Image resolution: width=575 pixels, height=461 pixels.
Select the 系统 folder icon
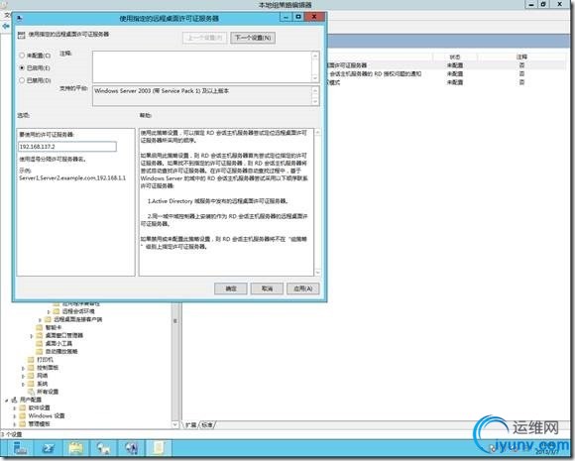pyautogui.click(x=31, y=384)
